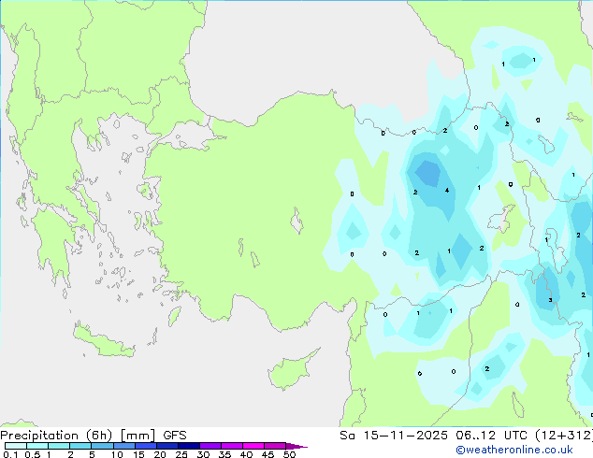The image size is (593, 458).
Task: Click the value '3' on the map
Action: coord(550,300)
